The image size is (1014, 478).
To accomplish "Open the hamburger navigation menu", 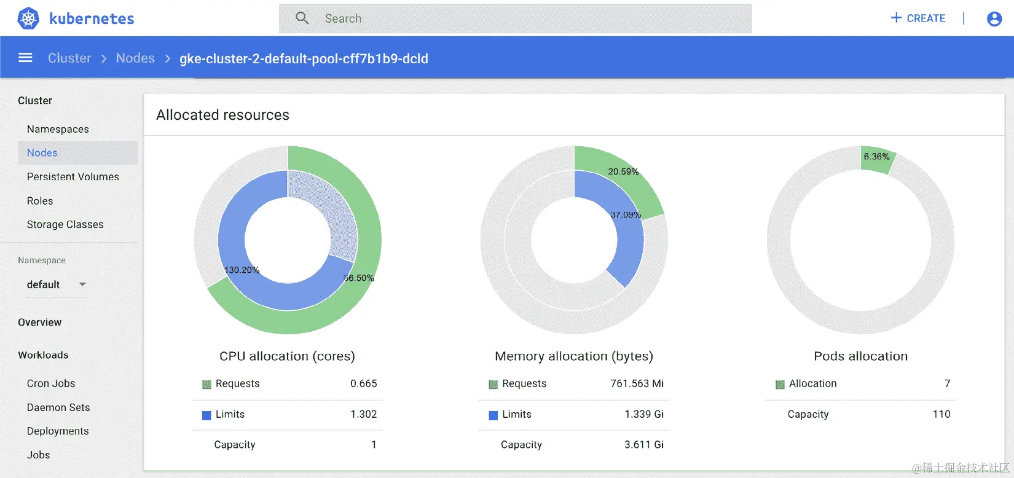I will pyautogui.click(x=25, y=58).
